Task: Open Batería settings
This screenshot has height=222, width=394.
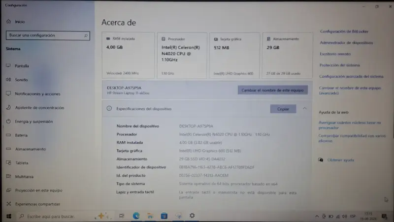Action: tap(17, 135)
